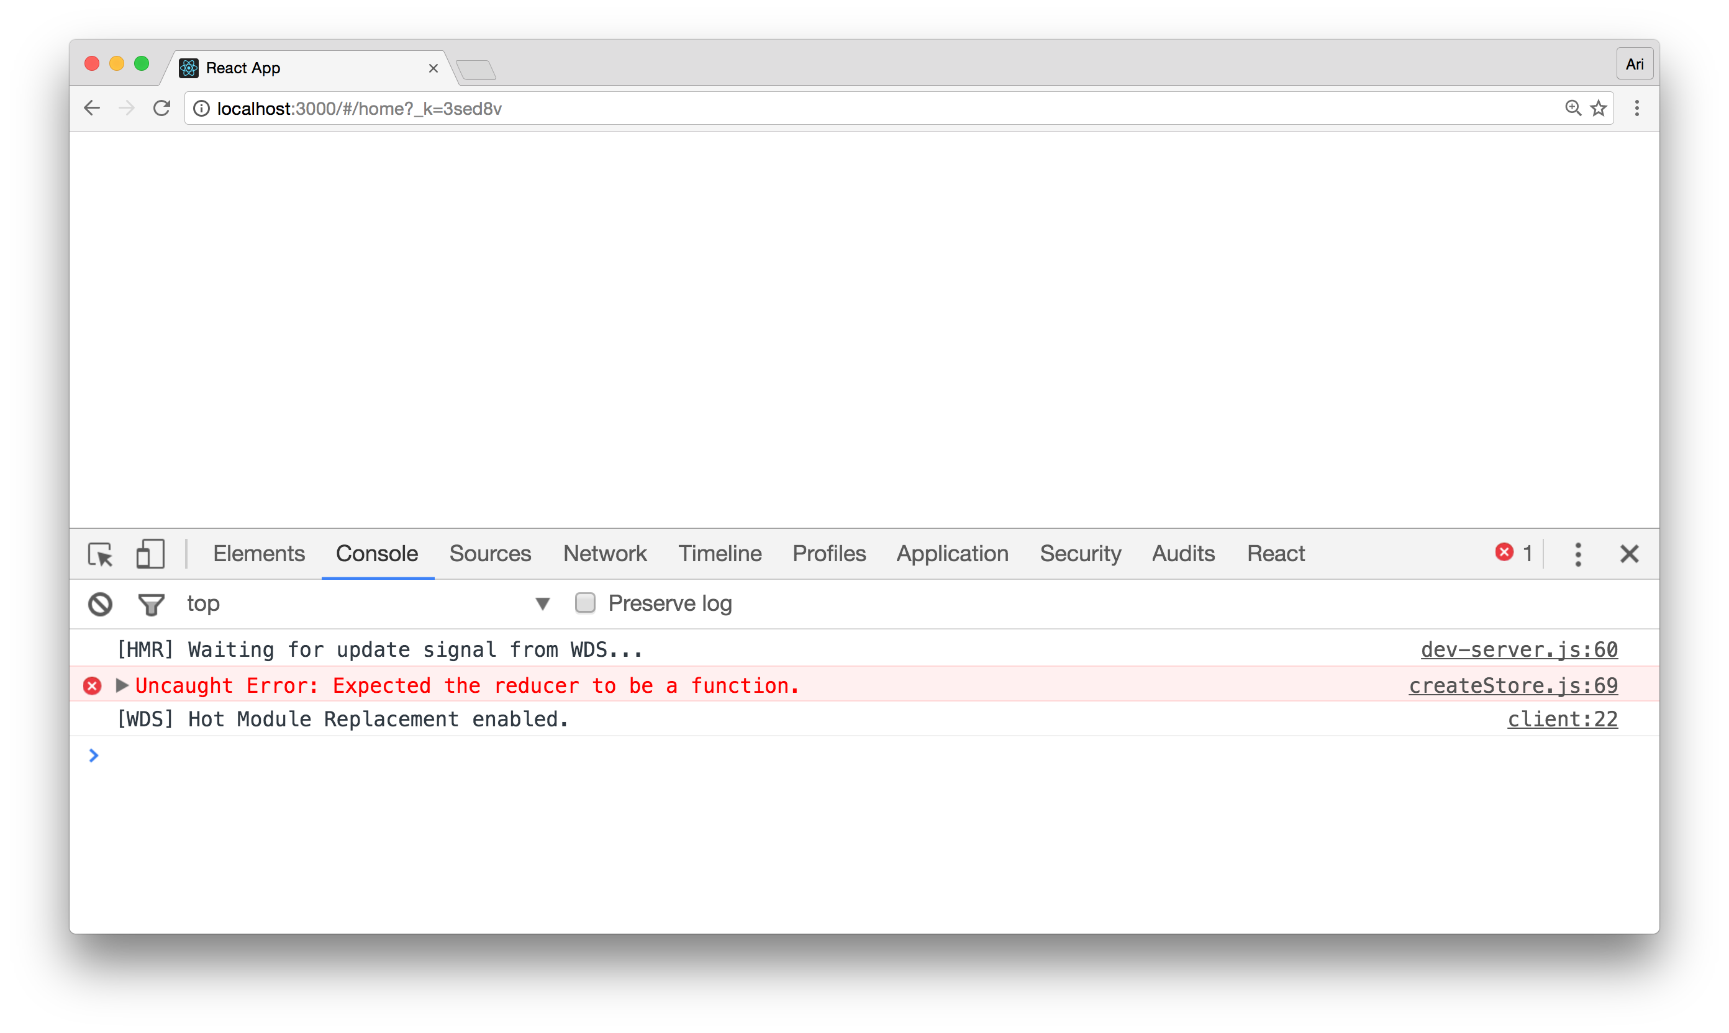Go to the Profiles tab
The image size is (1729, 1033).
[829, 553]
